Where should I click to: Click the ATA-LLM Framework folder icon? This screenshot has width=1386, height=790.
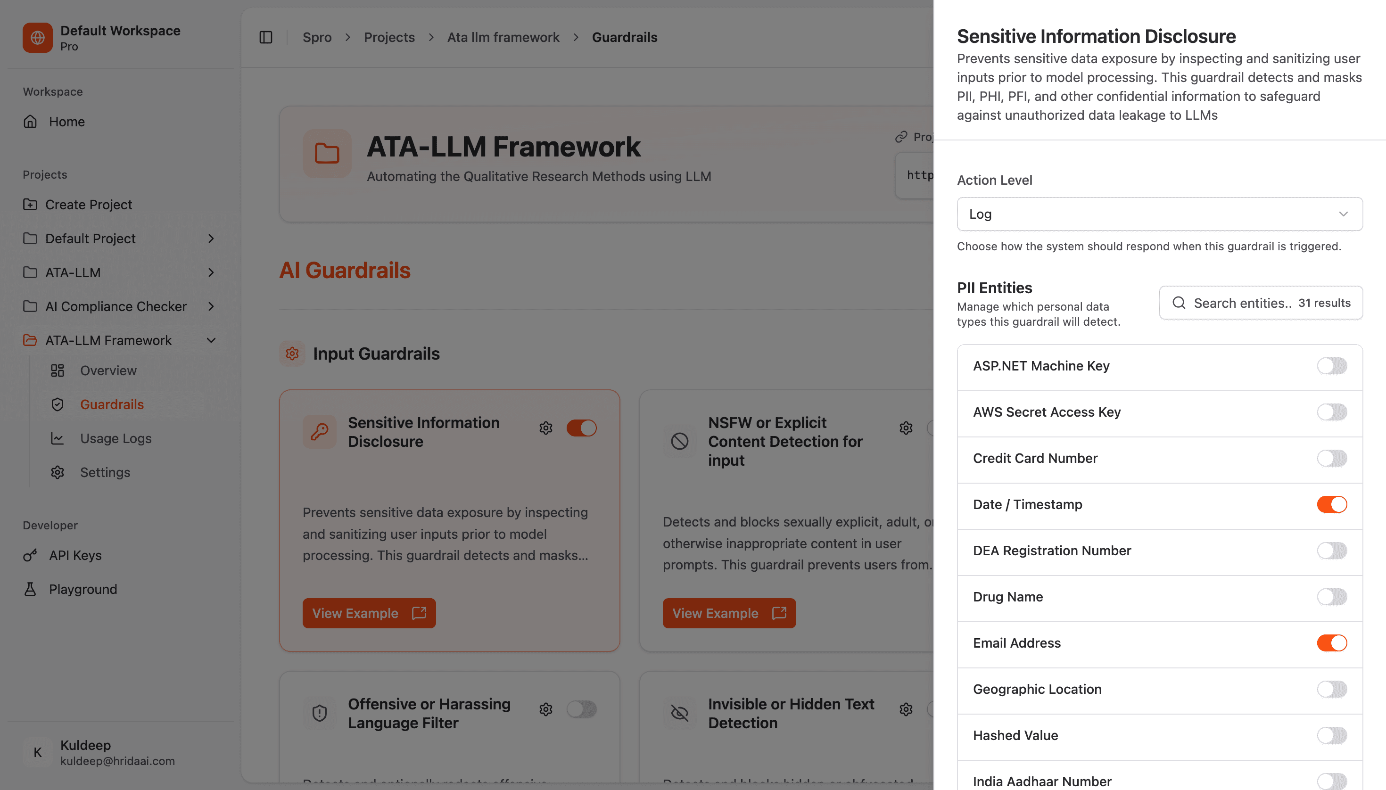(x=327, y=154)
